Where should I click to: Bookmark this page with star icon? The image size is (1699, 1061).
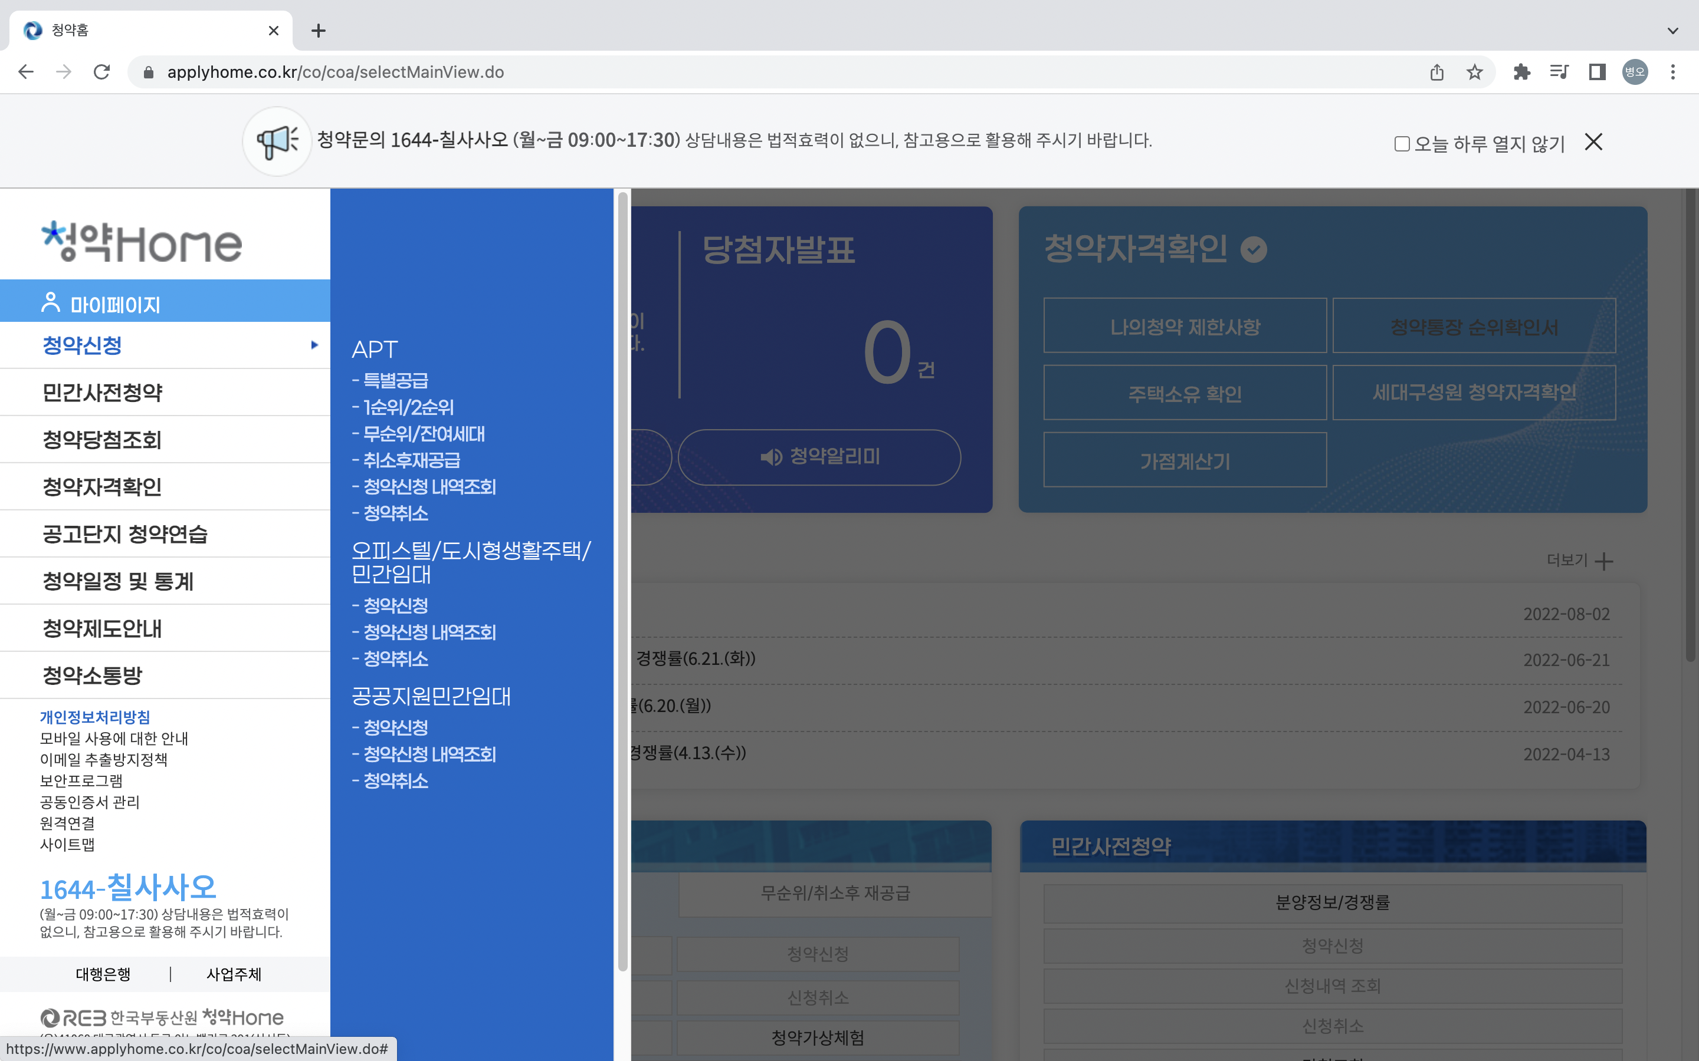1474,73
